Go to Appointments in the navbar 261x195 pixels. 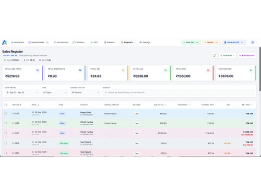(x=36, y=42)
